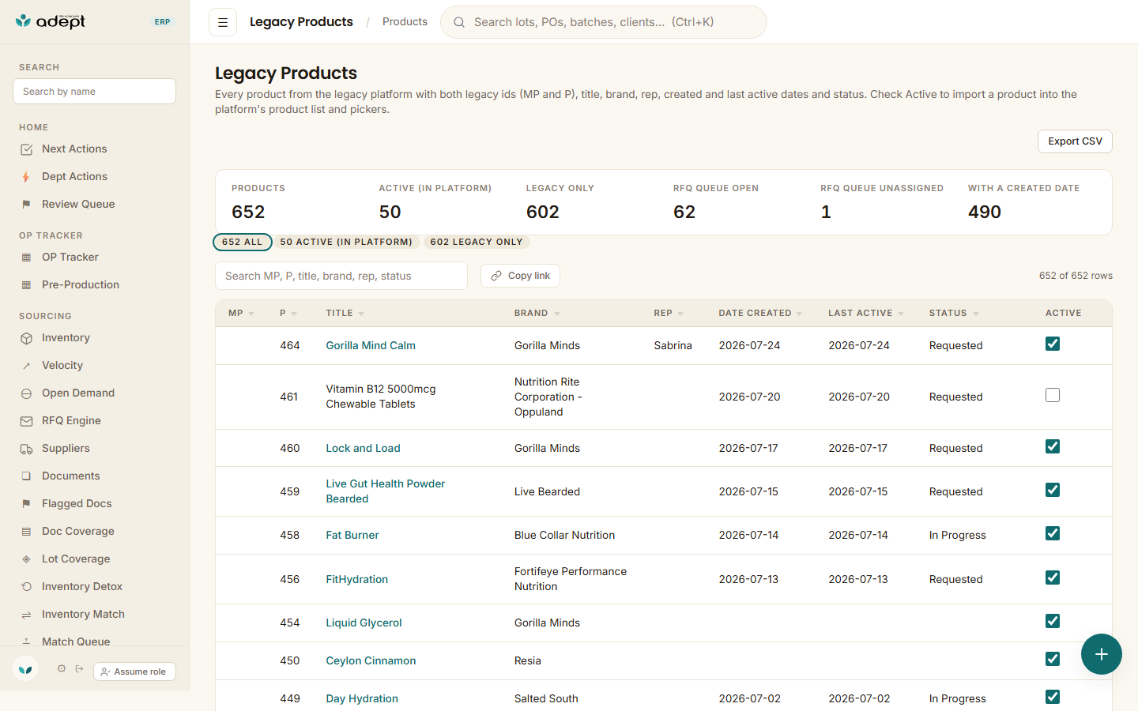Open the Lock and Load product link

[363, 448]
